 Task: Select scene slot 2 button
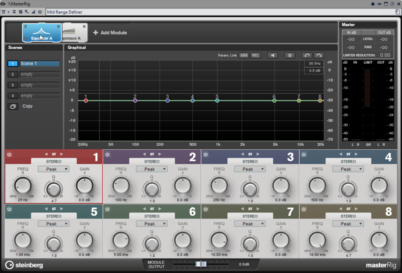tap(13, 75)
